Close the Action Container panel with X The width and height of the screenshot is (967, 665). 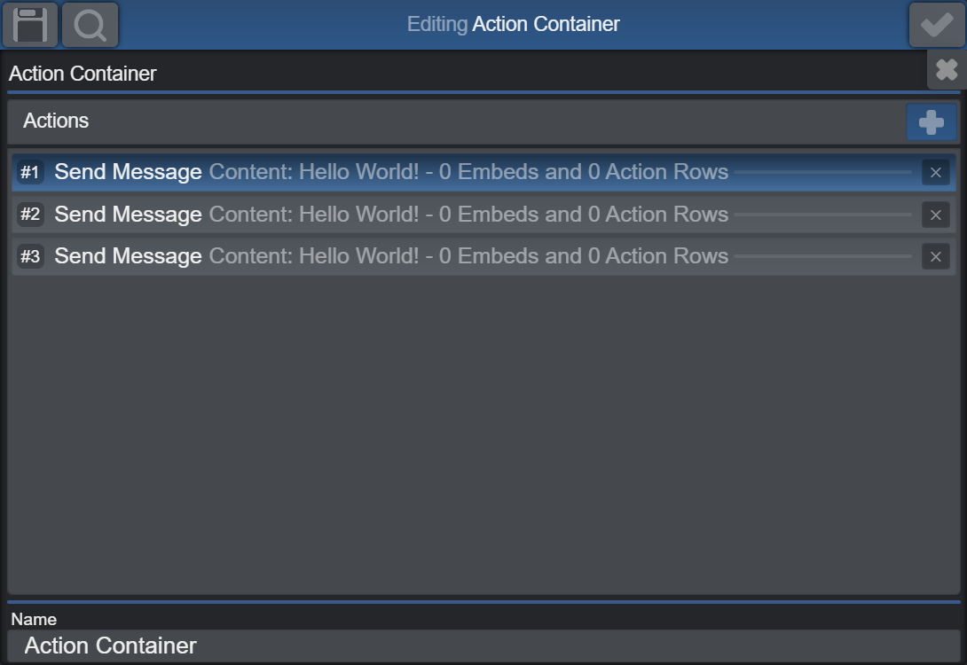[947, 70]
